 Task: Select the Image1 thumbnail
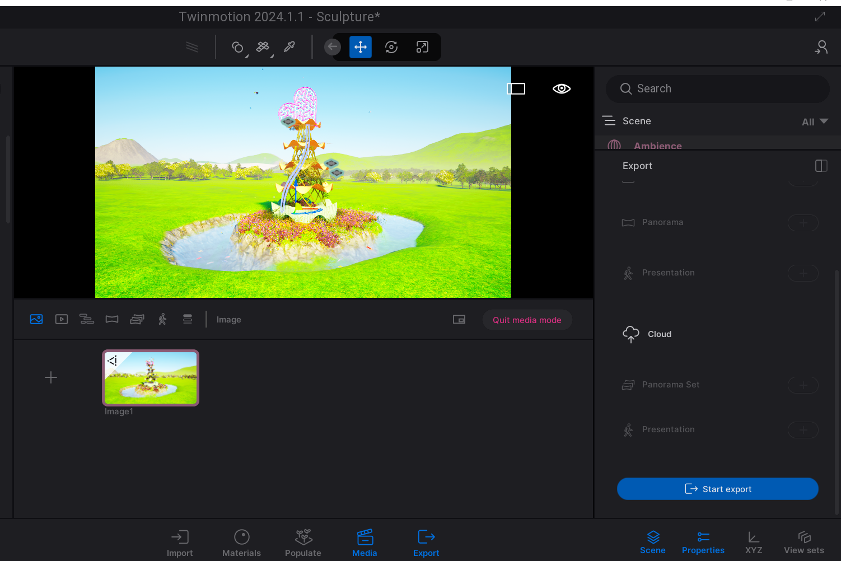(151, 378)
